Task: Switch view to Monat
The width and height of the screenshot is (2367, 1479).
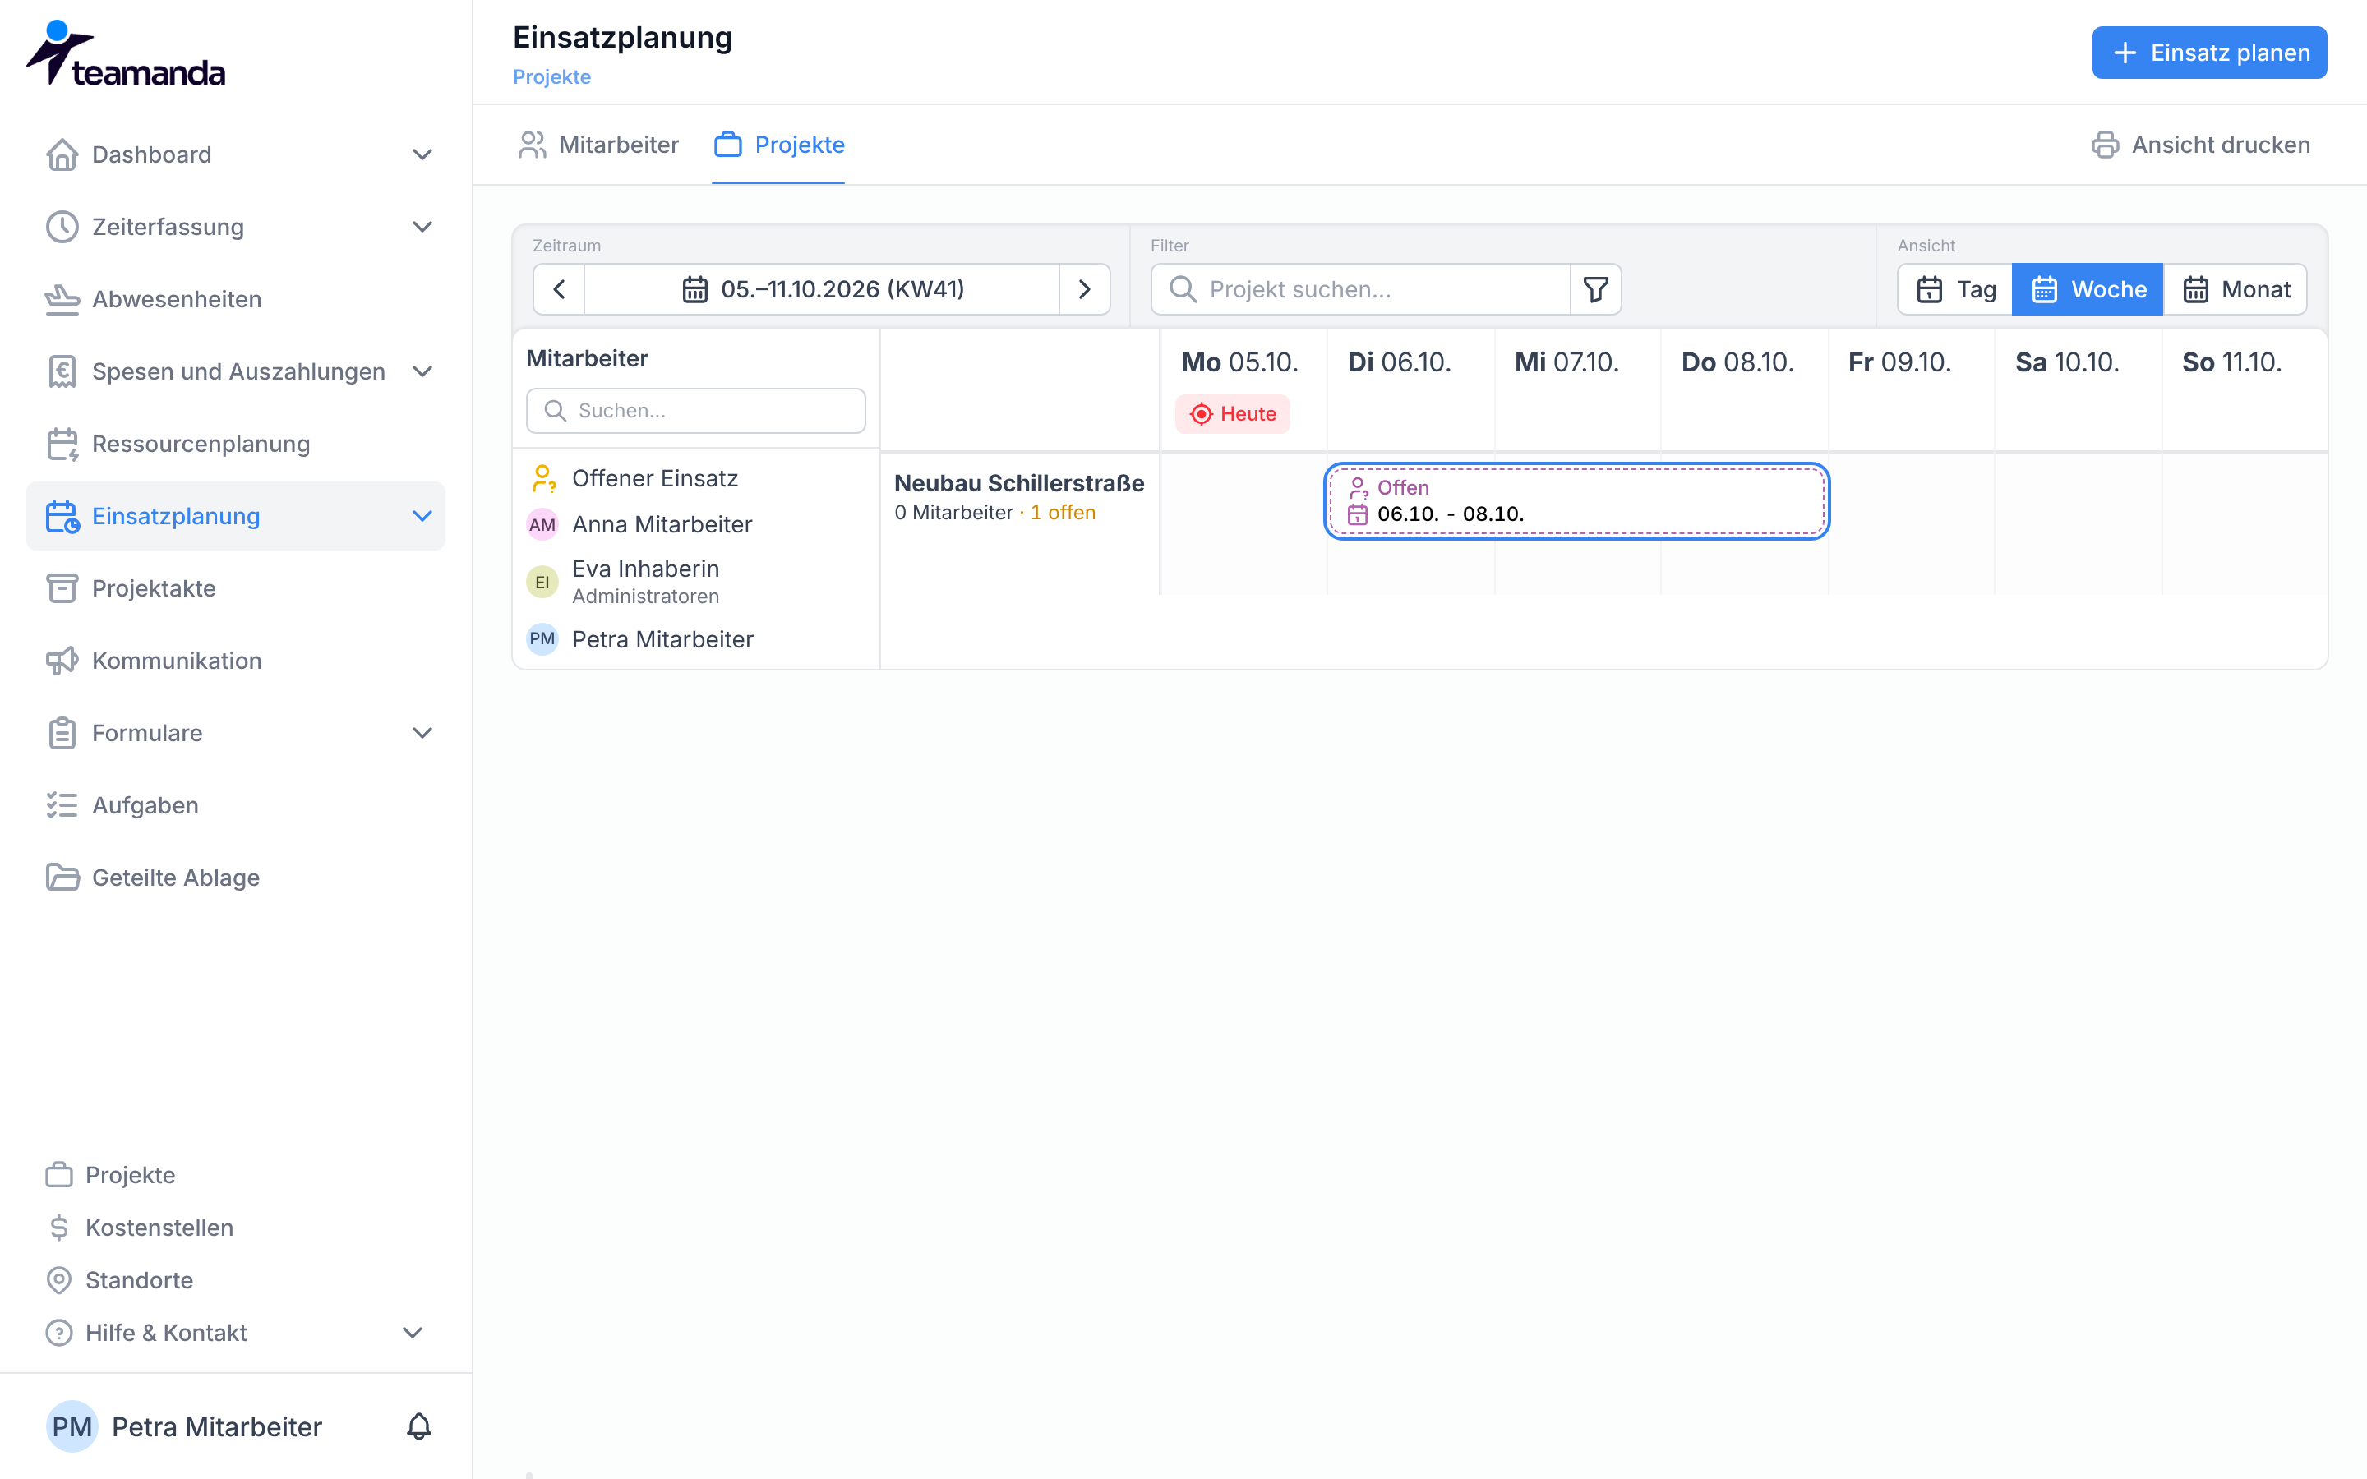Action: click(2236, 289)
